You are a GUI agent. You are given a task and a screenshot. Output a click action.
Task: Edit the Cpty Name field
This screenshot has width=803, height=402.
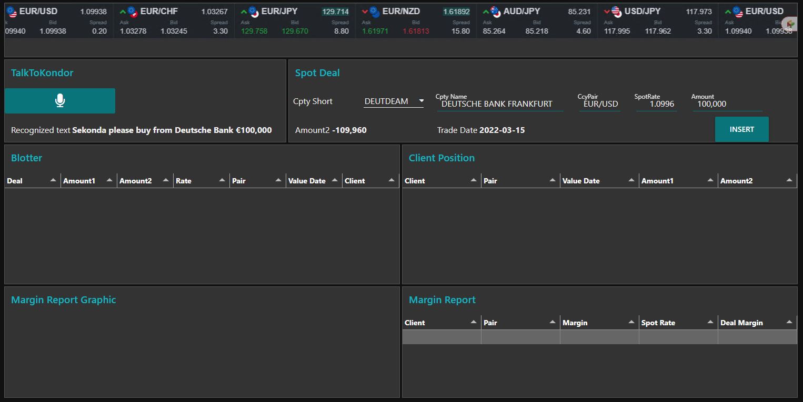pos(500,104)
